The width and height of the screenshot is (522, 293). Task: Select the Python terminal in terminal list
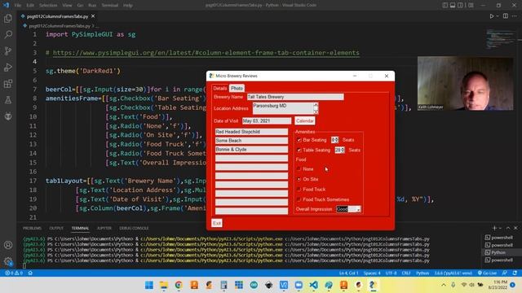click(x=498, y=252)
